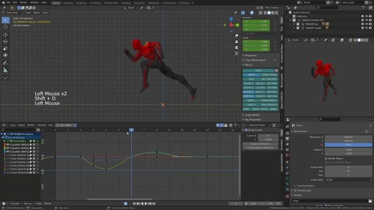Activate the Select Box tool
The image size is (374, 210).
5,20
